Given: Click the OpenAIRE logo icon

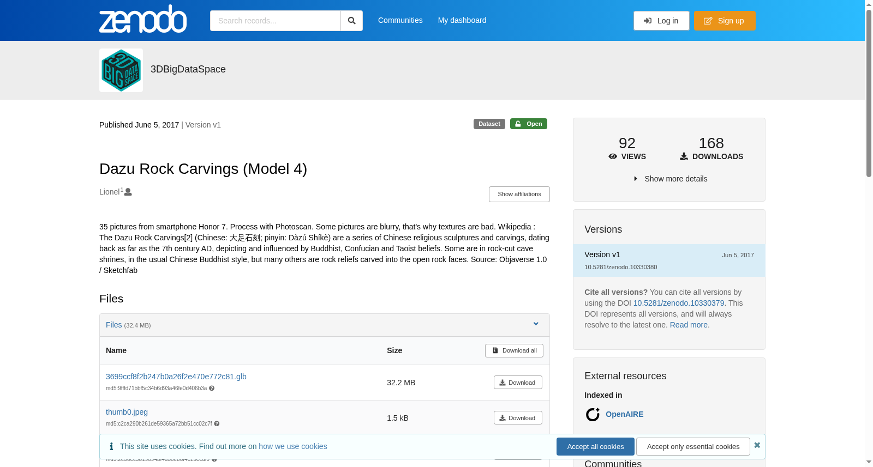Looking at the screenshot, I should (593, 415).
